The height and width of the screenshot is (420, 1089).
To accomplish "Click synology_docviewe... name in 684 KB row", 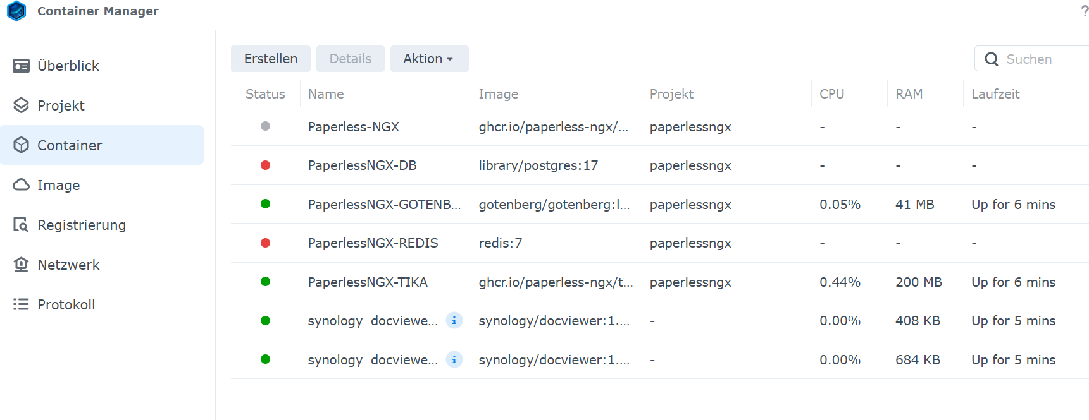I will [373, 360].
